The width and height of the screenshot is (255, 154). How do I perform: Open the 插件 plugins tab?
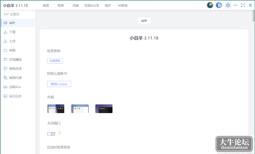(108, 5)
